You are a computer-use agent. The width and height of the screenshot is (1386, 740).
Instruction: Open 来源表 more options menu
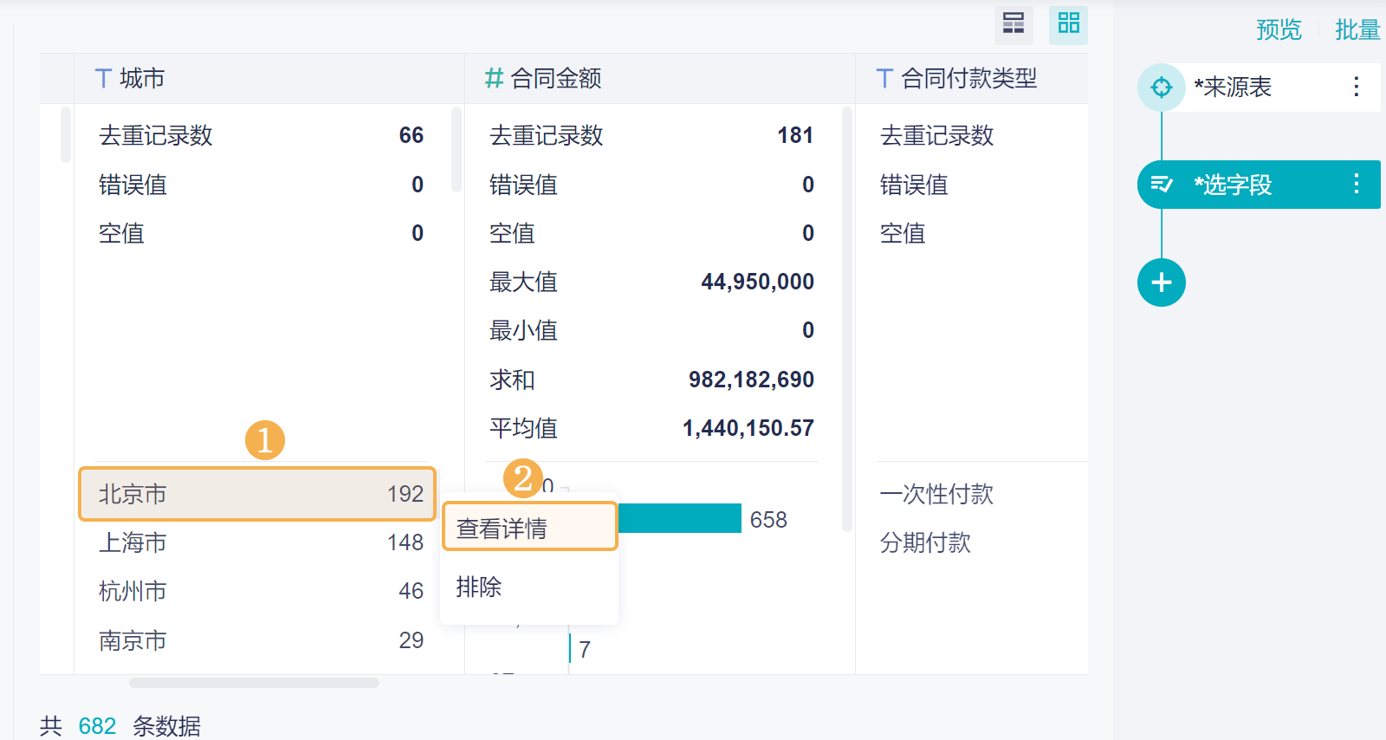coord(1356,88)
